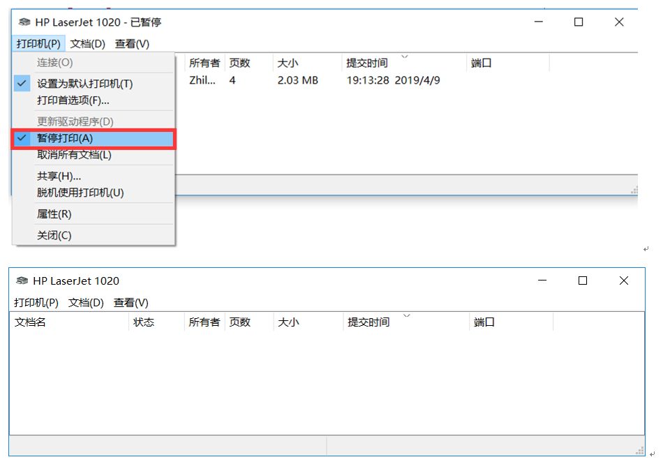The width and height of the screenshot is (663, 471).
Task: Maximize the paused HP LaserJet 1020 window
Action: pos(579,22)
